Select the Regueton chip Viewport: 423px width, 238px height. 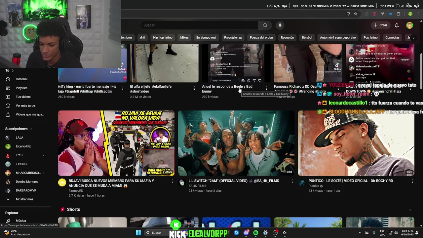[x=287, y=38]
